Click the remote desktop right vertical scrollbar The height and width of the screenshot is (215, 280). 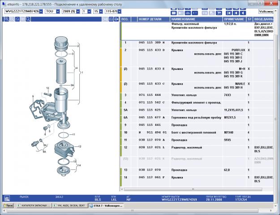click(276, 119)
